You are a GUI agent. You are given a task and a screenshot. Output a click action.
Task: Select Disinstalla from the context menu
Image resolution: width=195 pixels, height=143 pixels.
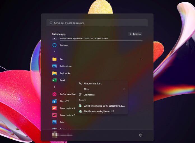coord(102,95)
